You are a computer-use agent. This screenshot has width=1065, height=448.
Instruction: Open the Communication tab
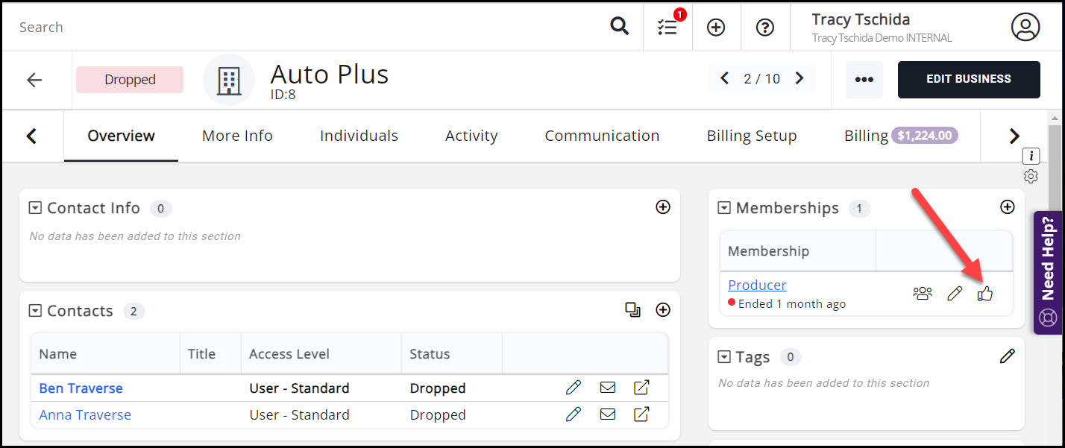[602, 136]
